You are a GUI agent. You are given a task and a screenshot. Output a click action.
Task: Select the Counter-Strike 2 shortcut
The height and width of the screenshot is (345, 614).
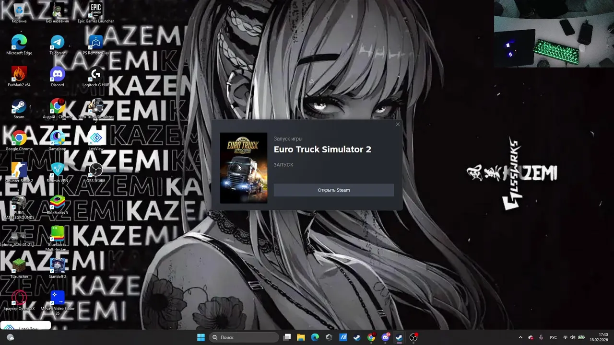pyautogui.click(x=19, y=172)
